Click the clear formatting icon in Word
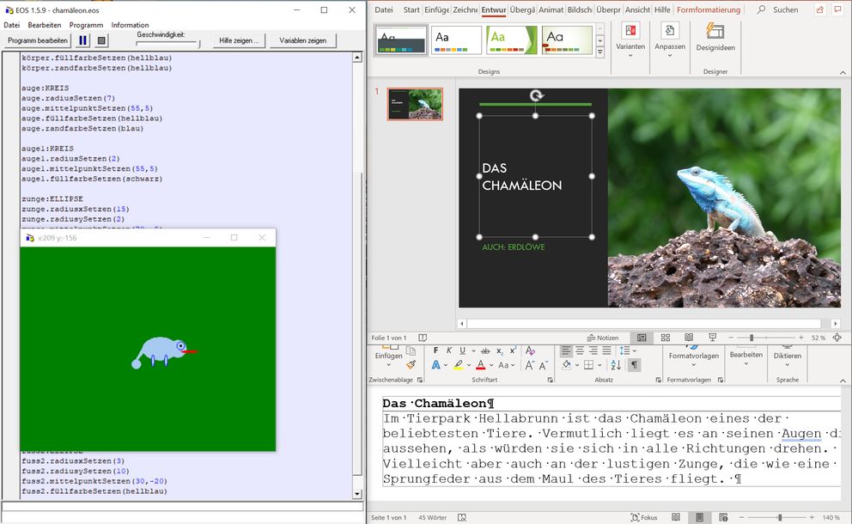Image resolution: width=852 pixels, height=524 pixels. (x=530, y=350)
